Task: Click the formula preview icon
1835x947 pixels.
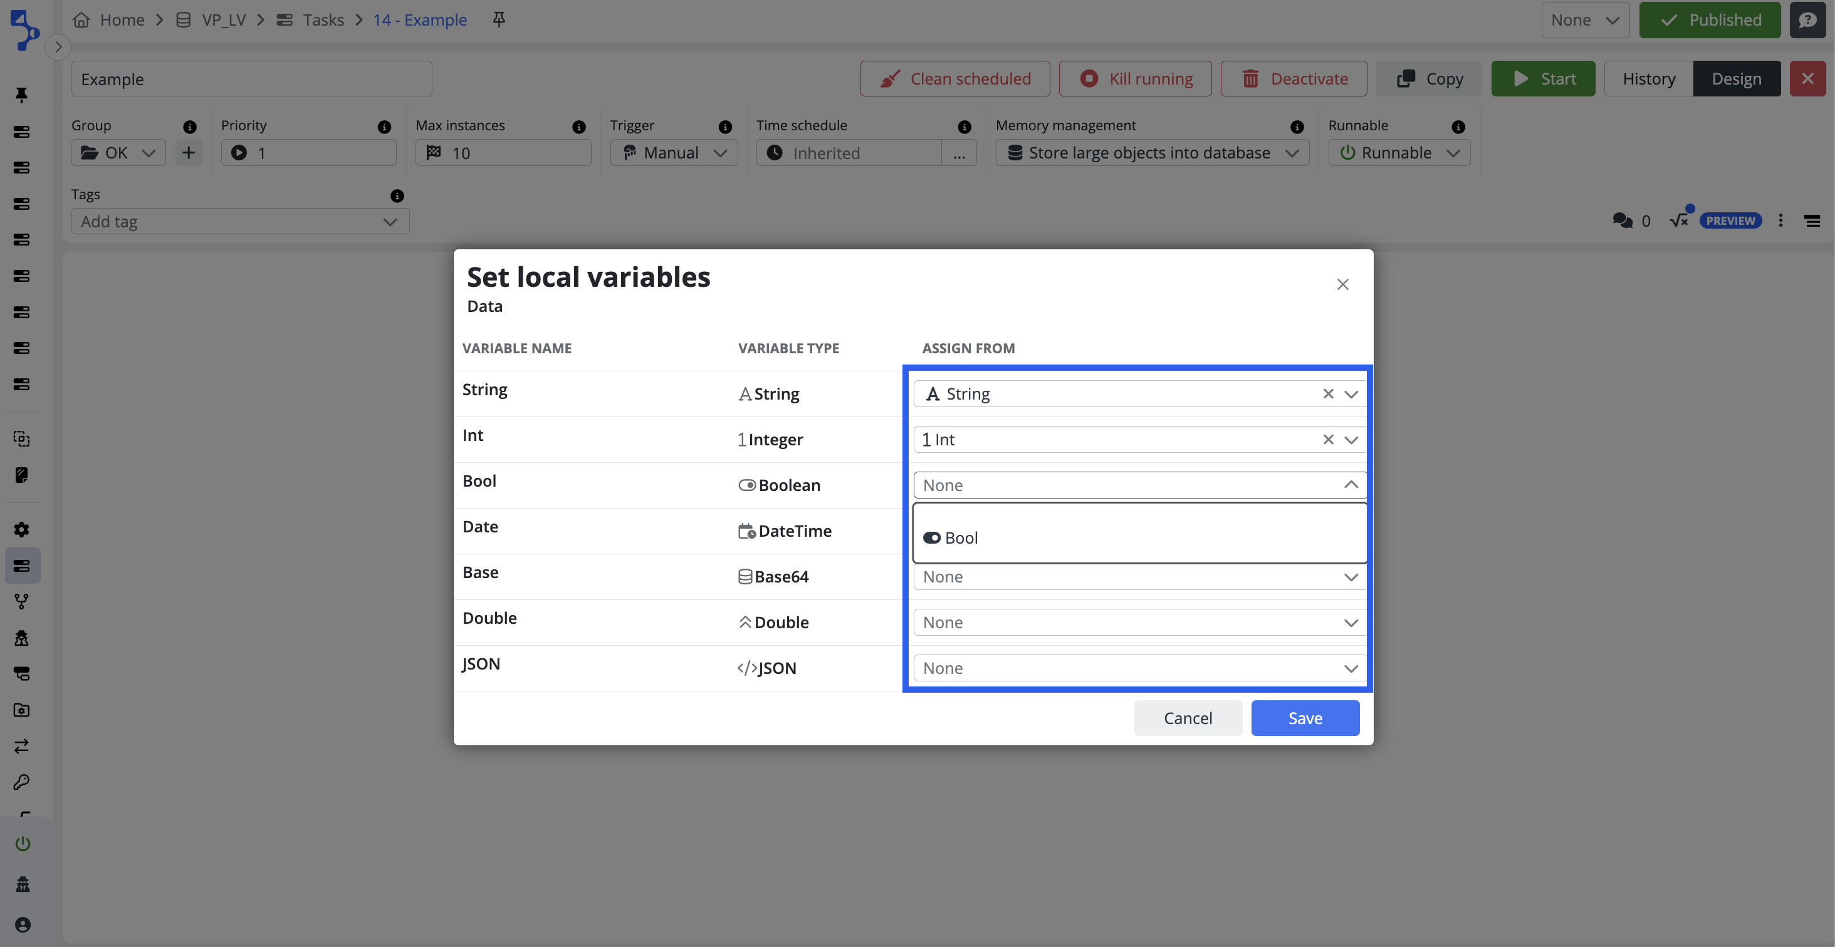Action: pyautogui.click(x=1679, y=220)
